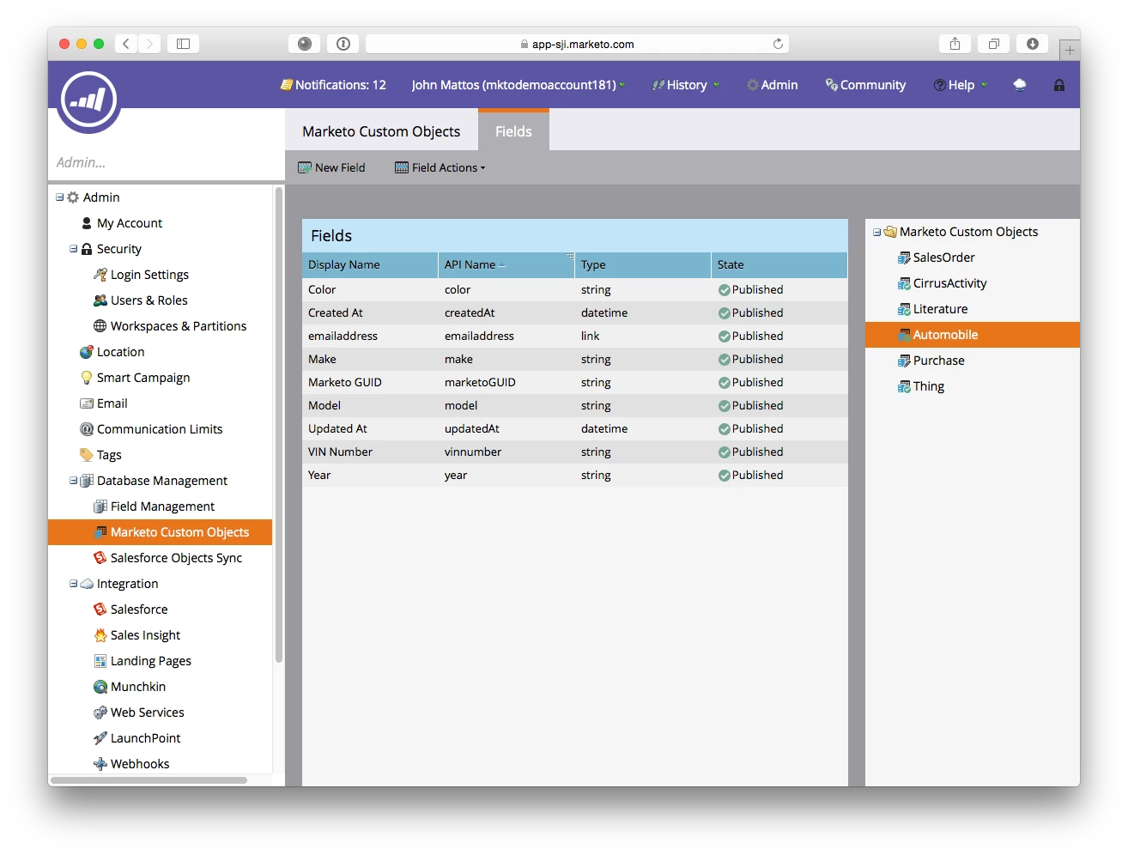The height and width of the screenshot is (855, 1128).
Task: Click the Landing Pages icon
Action: coord(100,661)
